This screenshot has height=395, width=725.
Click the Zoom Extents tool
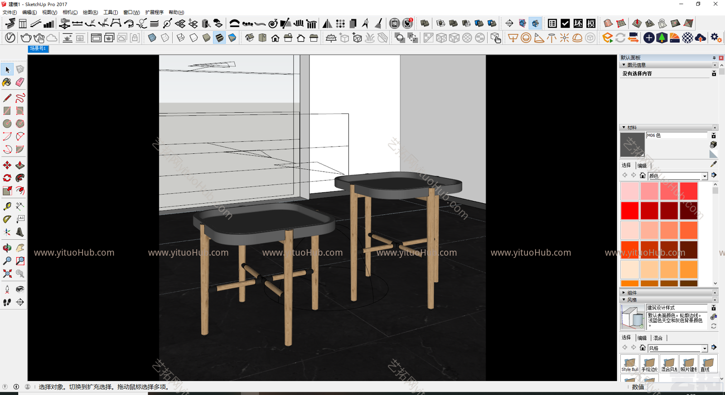7,273
